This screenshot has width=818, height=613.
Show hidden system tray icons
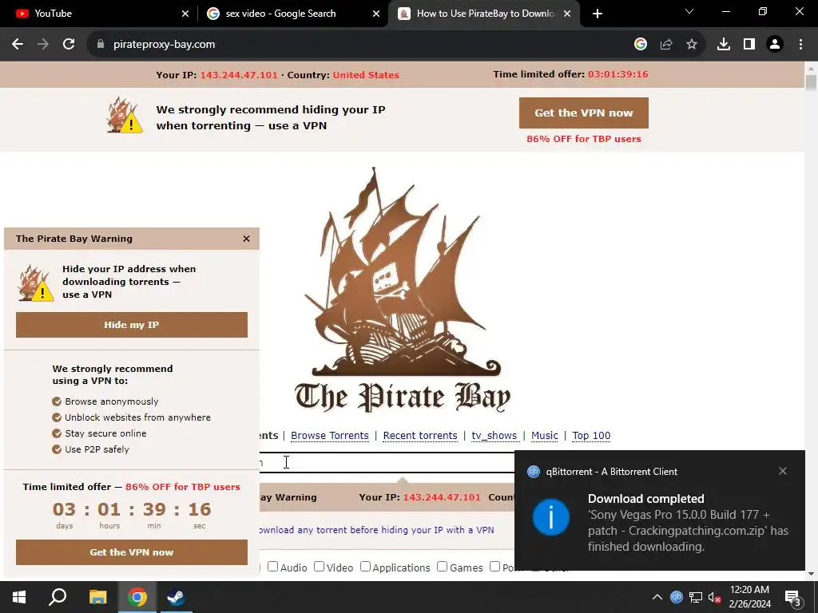(x=657, y=597)
